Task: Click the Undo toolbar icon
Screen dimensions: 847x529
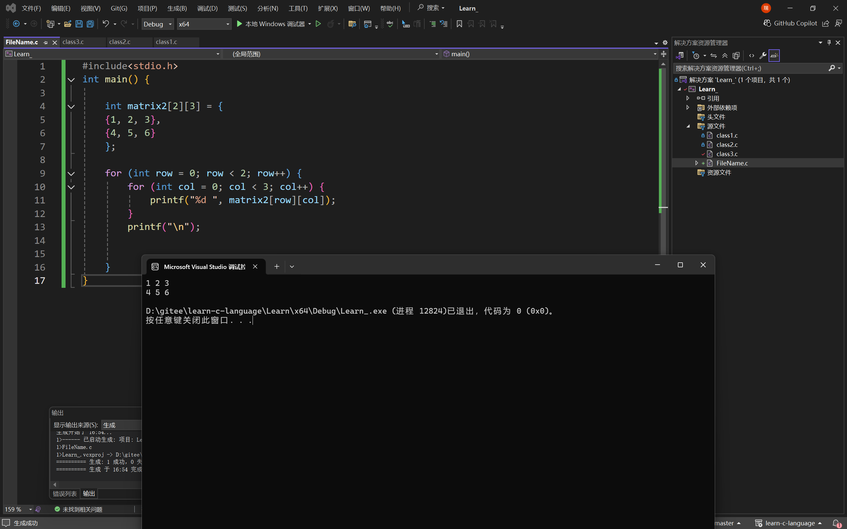Action: pos(106,24)
